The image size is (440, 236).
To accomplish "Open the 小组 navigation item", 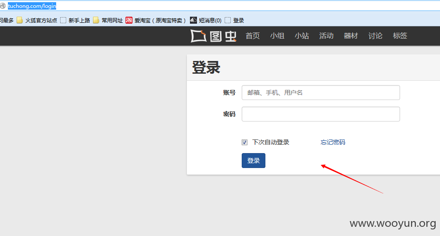I will point(277,36).
